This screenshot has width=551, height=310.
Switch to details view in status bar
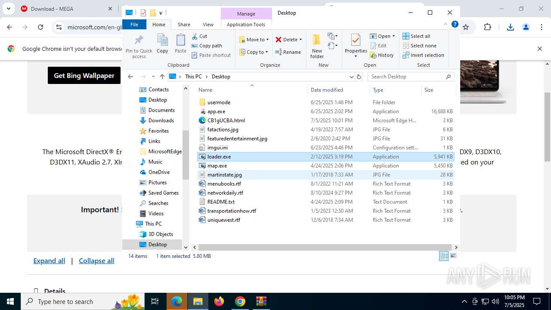pyautogui.click(x=444, y=256)
